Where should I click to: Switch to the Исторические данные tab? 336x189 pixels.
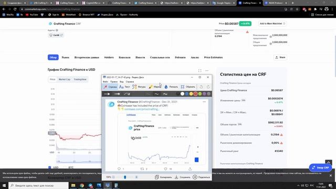[87, 57]
